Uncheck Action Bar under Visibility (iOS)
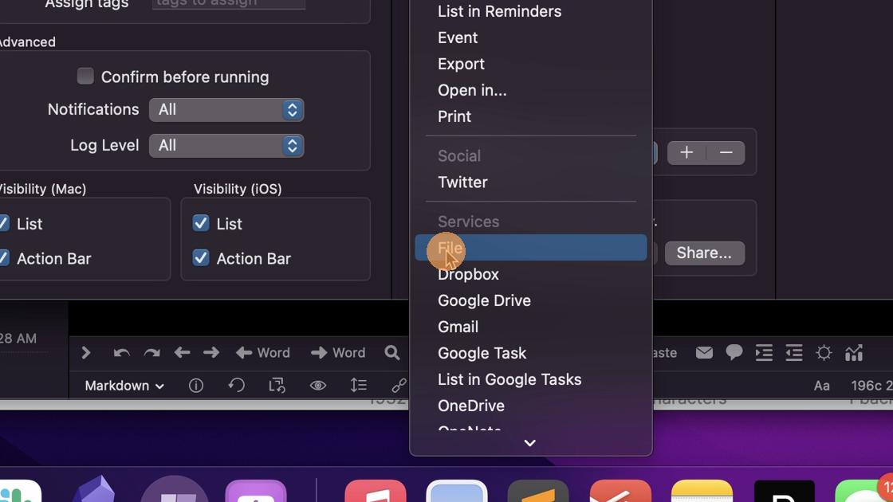Viewport: 893px width, 502px height. pos(201,258)
